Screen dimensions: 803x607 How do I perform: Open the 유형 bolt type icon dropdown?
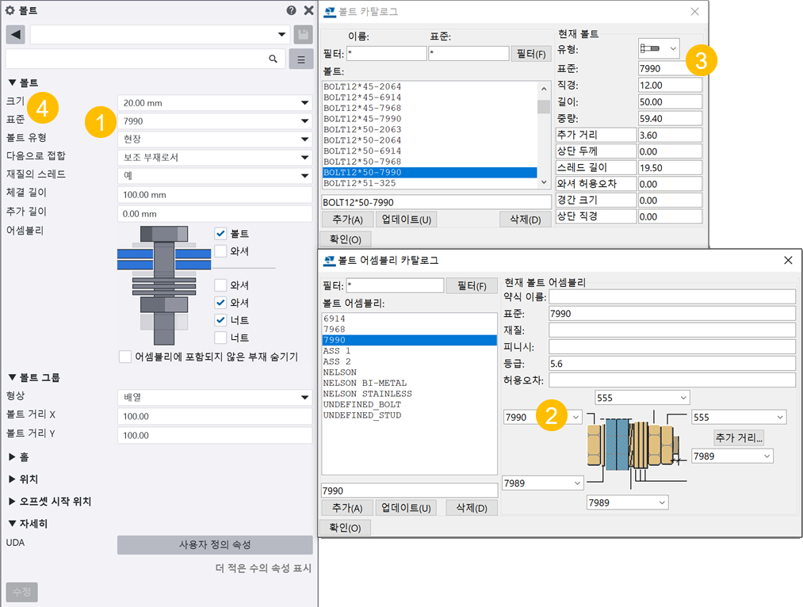(659, 48)
